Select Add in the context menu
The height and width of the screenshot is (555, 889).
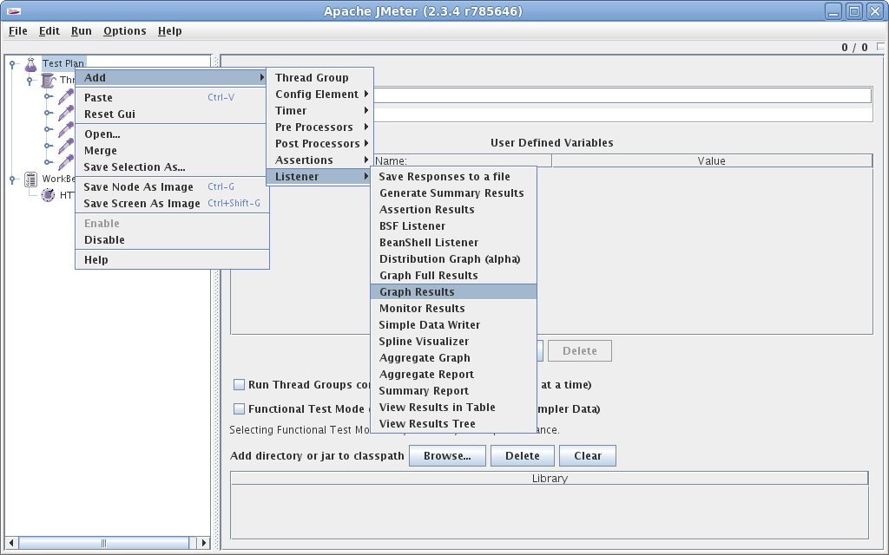(x=172, y=77)
